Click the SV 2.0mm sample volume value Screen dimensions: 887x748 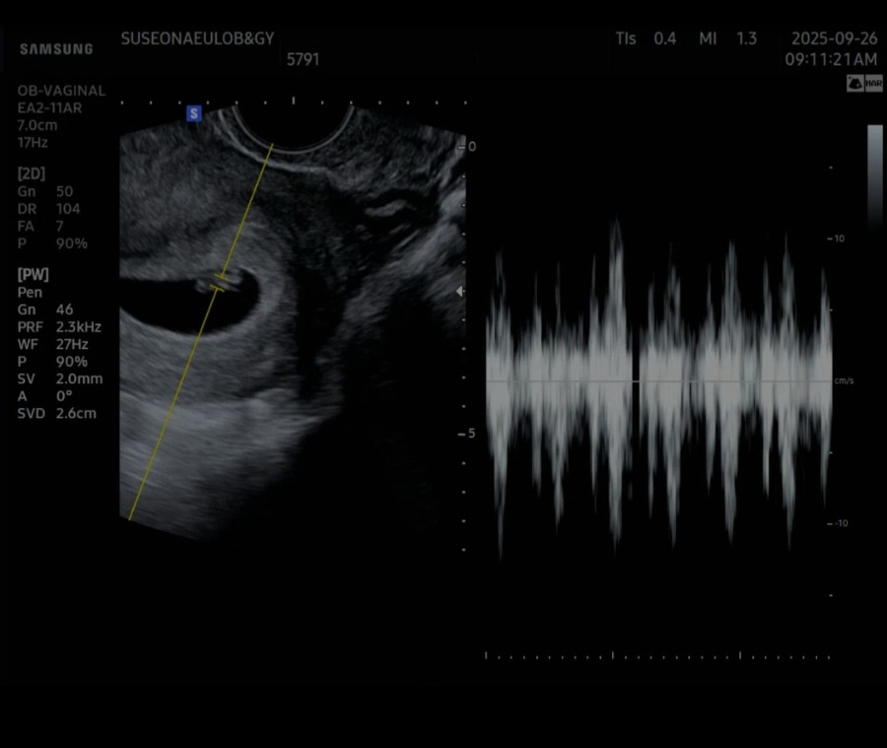pos(60,379)
